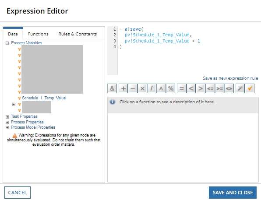Expand the Process Model Properties node
Viewport: 261px width, 200px height.
pos(7,128)
